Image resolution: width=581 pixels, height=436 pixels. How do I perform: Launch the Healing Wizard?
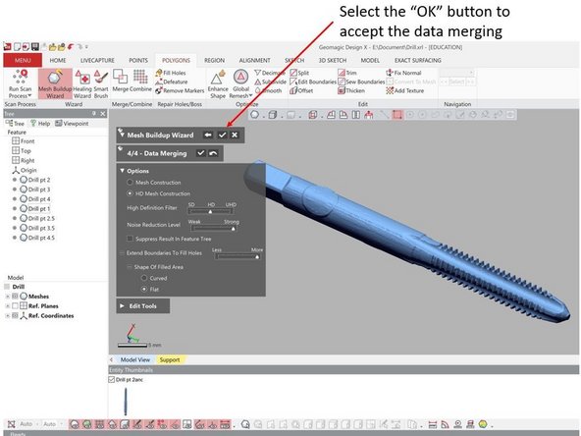82,84
